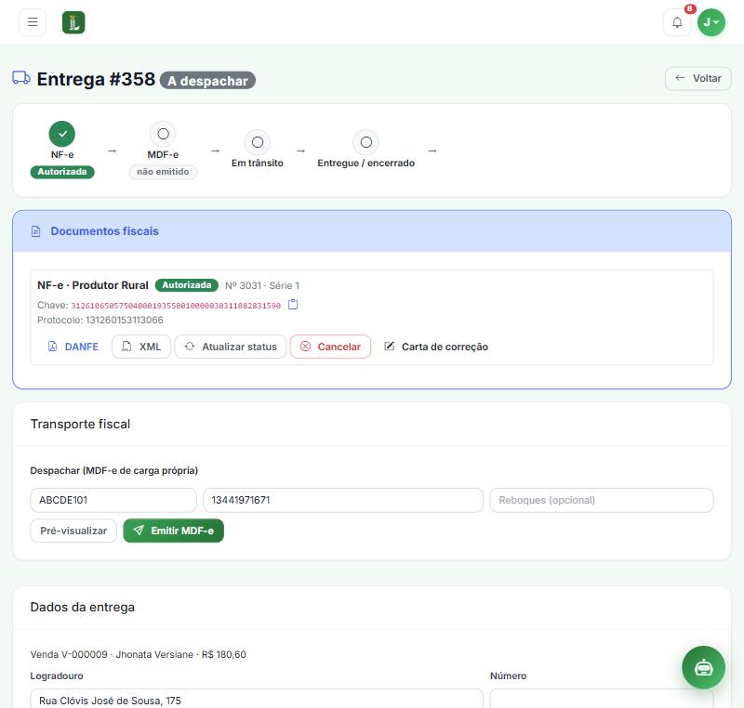This screenshot has width=744, height=708.
Task: Click the Nº 3031 · Série 1 text
Action: [262, 285]
